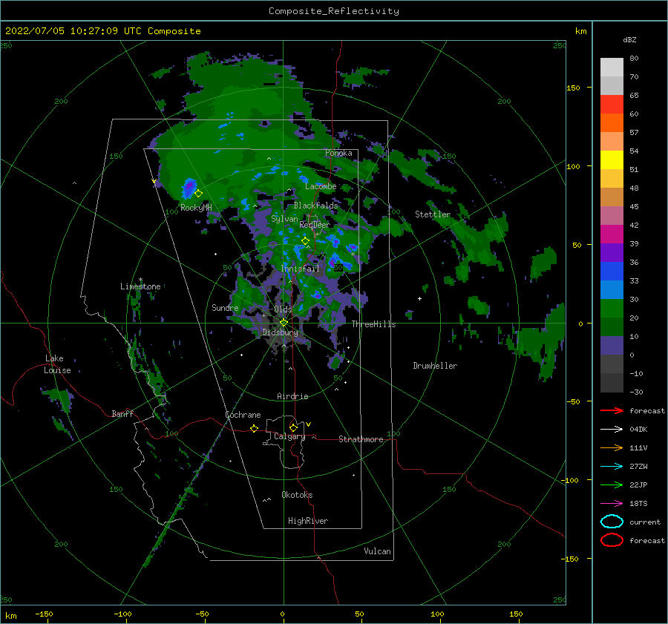Click the yellow diamond marker near Cochrane

(255, 428)
